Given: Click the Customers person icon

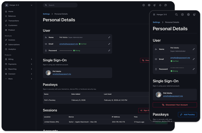Looking at the screenshot, I should (x=6, y=25).
